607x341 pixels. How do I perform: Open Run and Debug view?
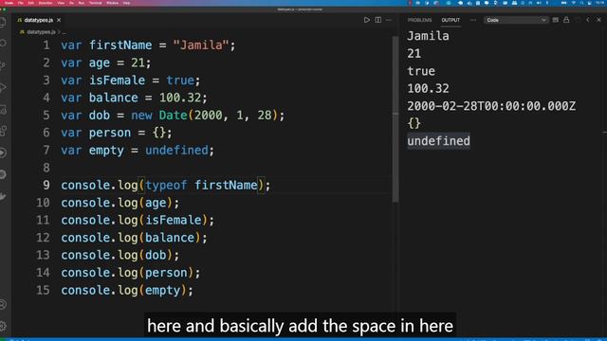click(x=3, y=87)
